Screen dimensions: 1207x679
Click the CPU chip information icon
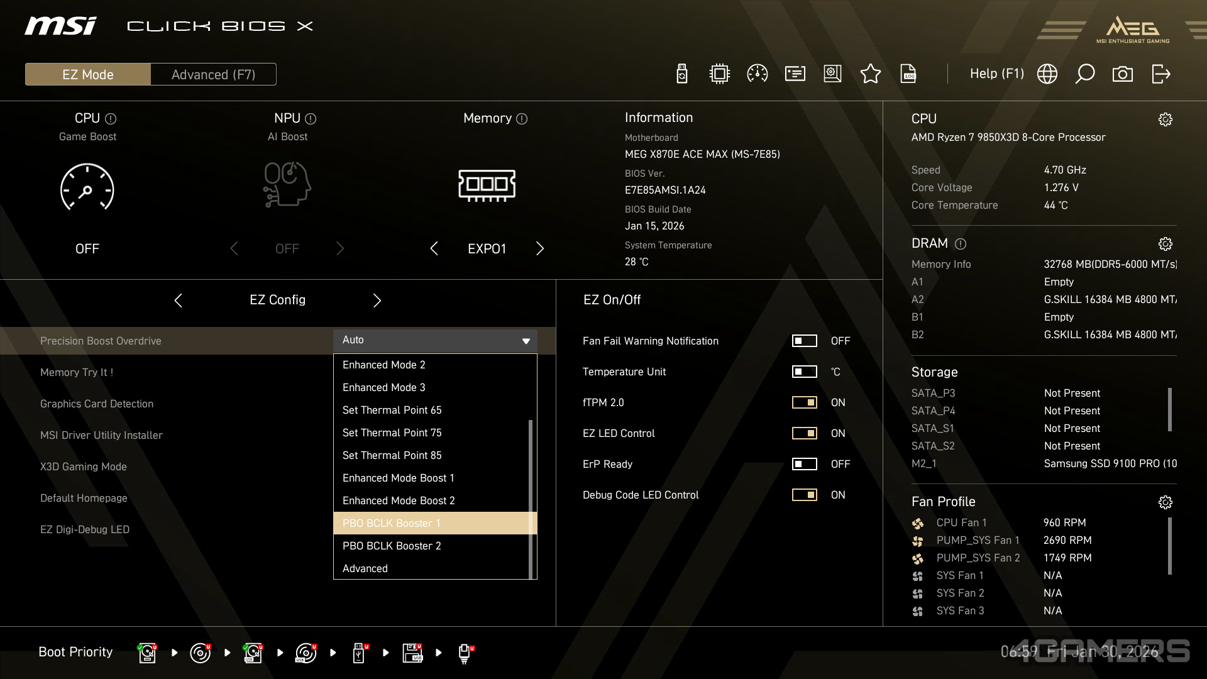[719, 74]
